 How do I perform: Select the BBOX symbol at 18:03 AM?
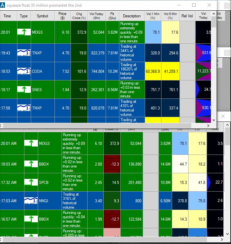point(44,164)
